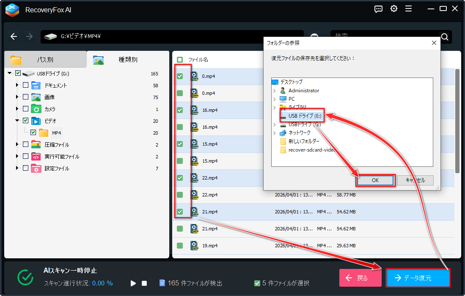Expand the カメラ tree node
This screenshot has height=296, width=465.
coord(17,109)
